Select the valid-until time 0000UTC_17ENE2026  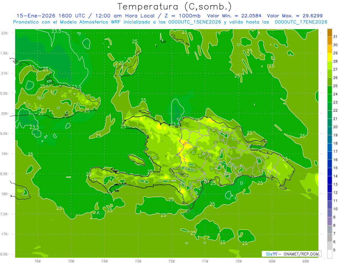(x=301, y=22)
